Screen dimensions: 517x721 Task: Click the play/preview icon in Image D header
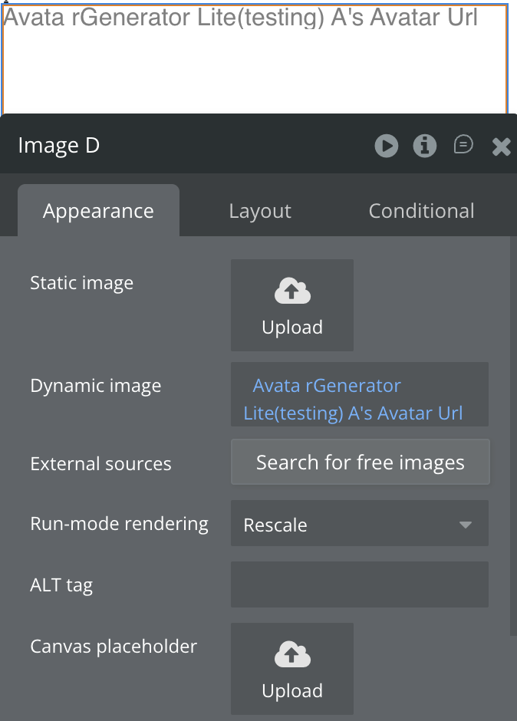[x=386, y=146]
